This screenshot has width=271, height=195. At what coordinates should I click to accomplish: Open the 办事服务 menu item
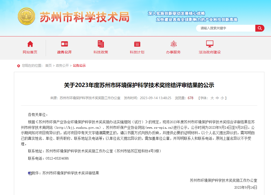(173, 52)
